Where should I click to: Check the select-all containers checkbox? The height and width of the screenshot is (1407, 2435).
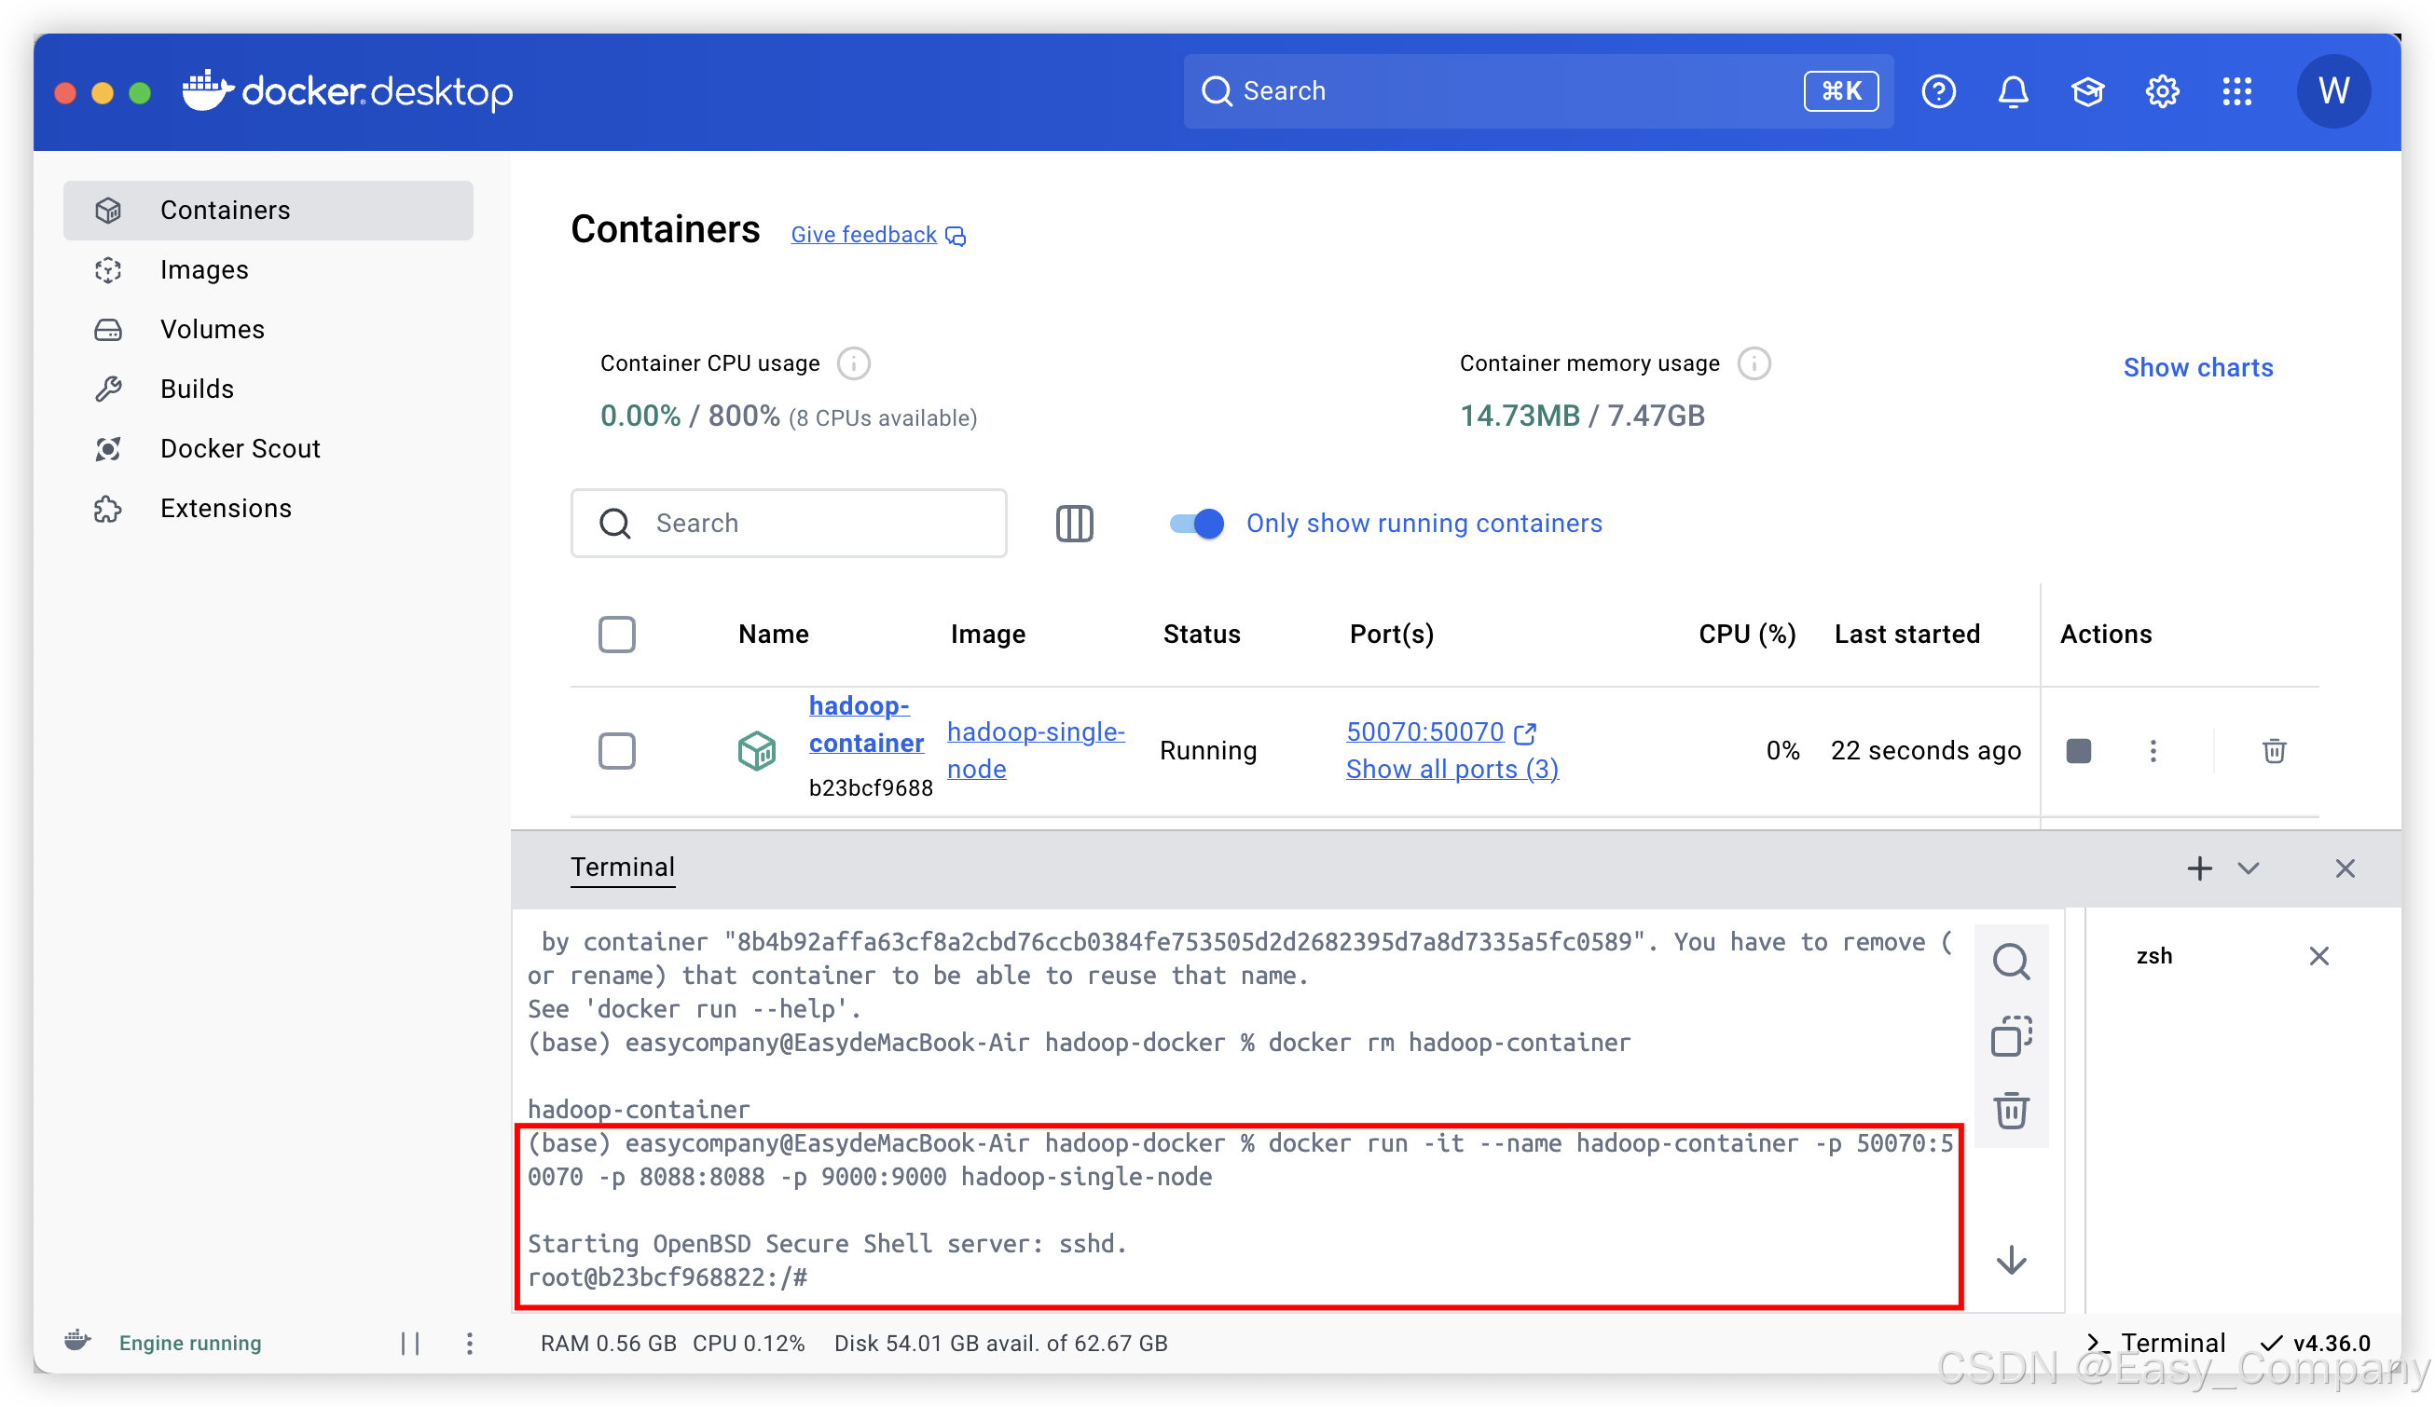[616, 634]
